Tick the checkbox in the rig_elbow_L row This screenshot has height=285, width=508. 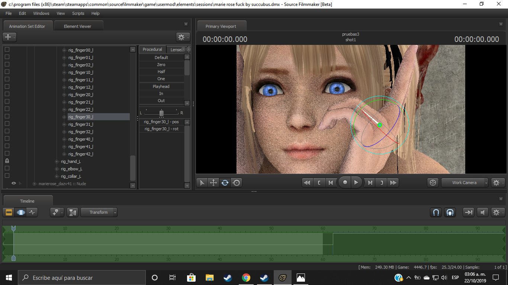pos(7,168)
